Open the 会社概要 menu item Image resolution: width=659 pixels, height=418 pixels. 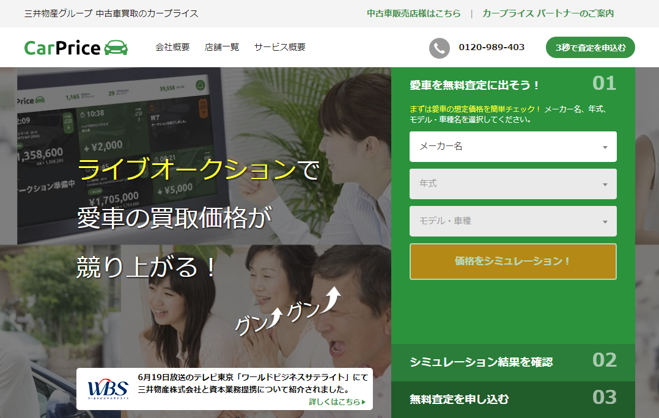[172, 47]
